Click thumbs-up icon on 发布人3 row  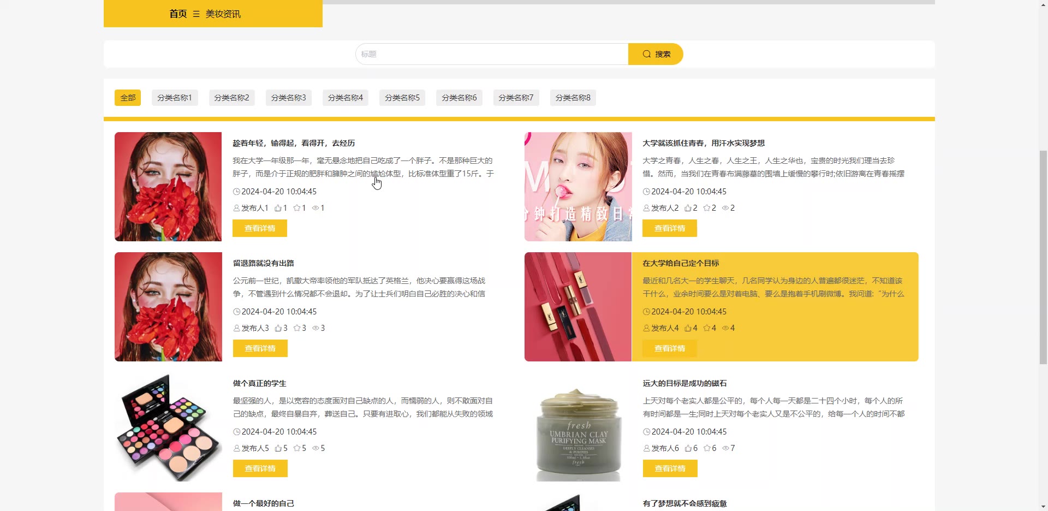(278, 328)
